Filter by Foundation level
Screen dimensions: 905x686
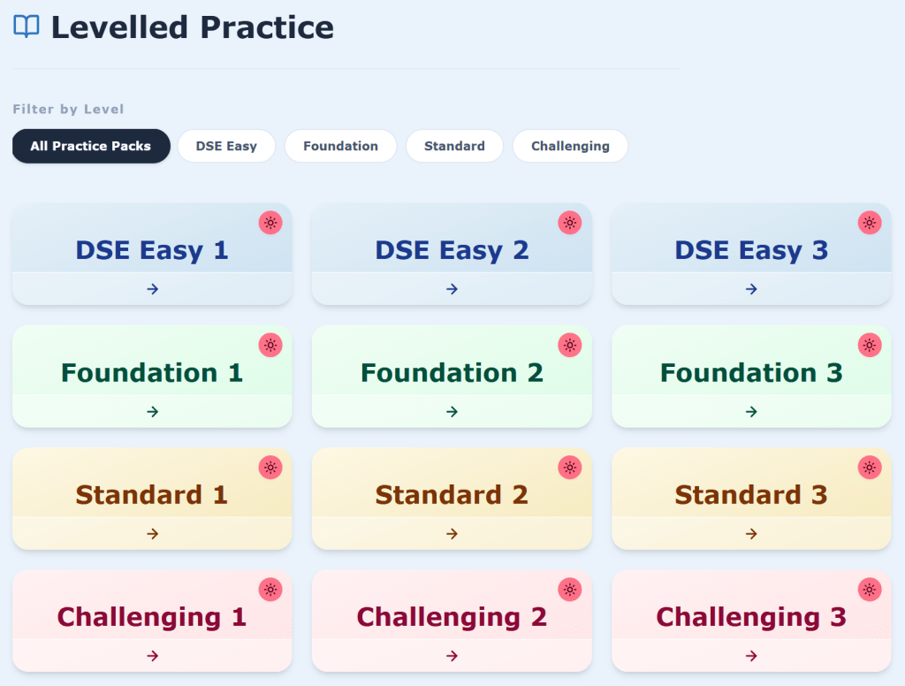coord(340,146)
